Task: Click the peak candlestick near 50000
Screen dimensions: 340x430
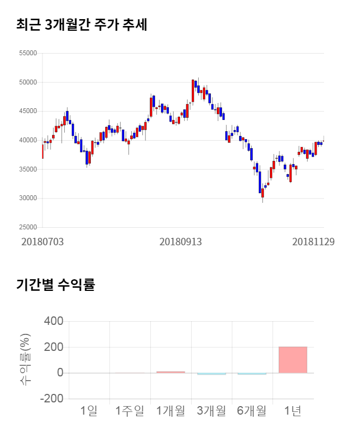Action: tap(193, 89)
